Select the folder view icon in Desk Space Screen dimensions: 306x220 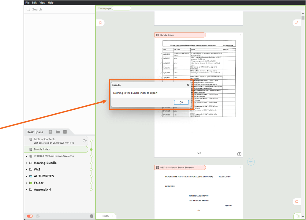coord(58,132)
